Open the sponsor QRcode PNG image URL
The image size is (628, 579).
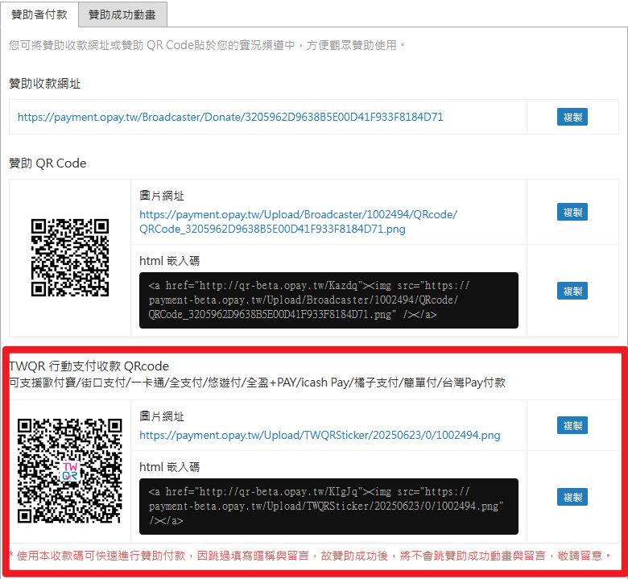pos(298,221)
